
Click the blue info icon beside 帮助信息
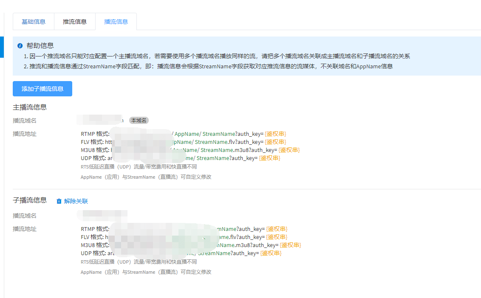point(20,45)
